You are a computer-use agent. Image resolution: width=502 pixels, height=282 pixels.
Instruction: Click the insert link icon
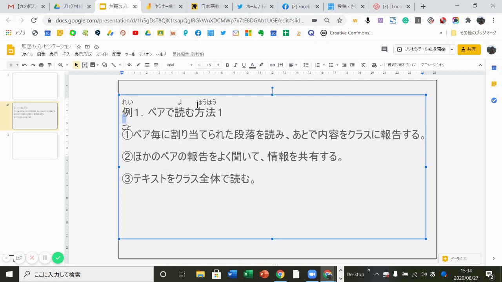[272, 65]
